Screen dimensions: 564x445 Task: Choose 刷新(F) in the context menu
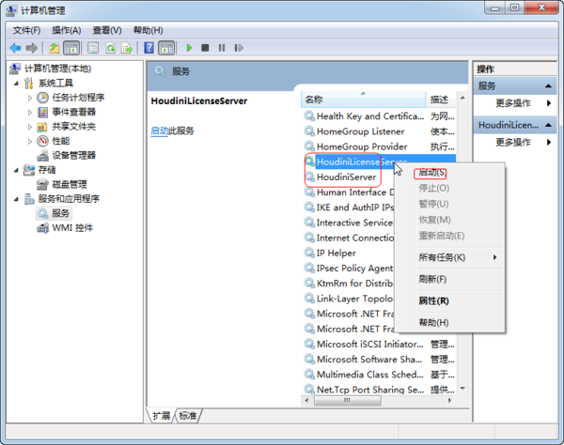[432, 280]
